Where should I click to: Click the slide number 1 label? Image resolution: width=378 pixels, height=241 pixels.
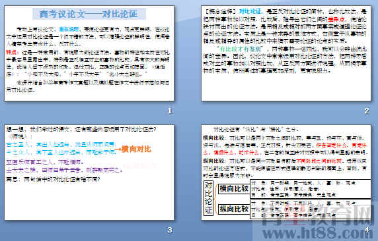(x=170, y=111)
